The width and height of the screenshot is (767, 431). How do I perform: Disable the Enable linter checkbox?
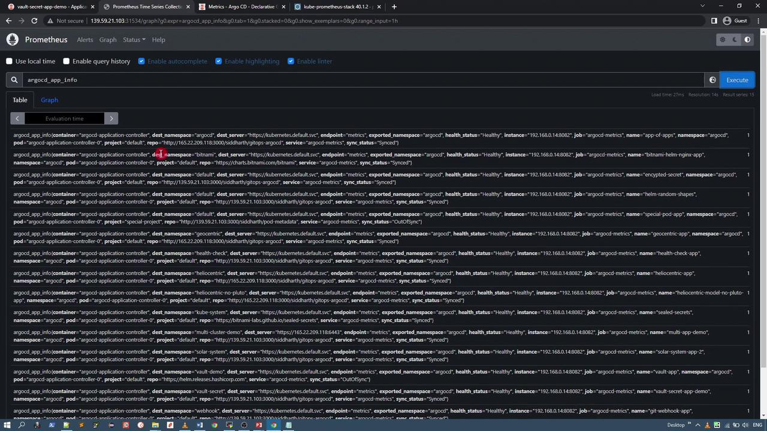[x=291, y=61]
